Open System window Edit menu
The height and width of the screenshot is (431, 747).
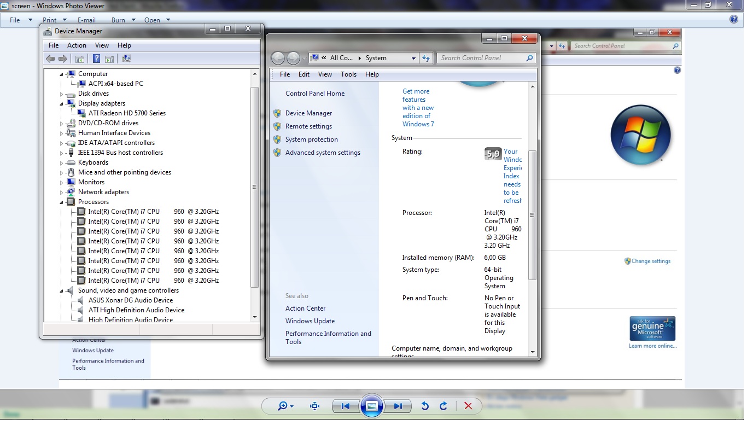click(x=304, y=74)
